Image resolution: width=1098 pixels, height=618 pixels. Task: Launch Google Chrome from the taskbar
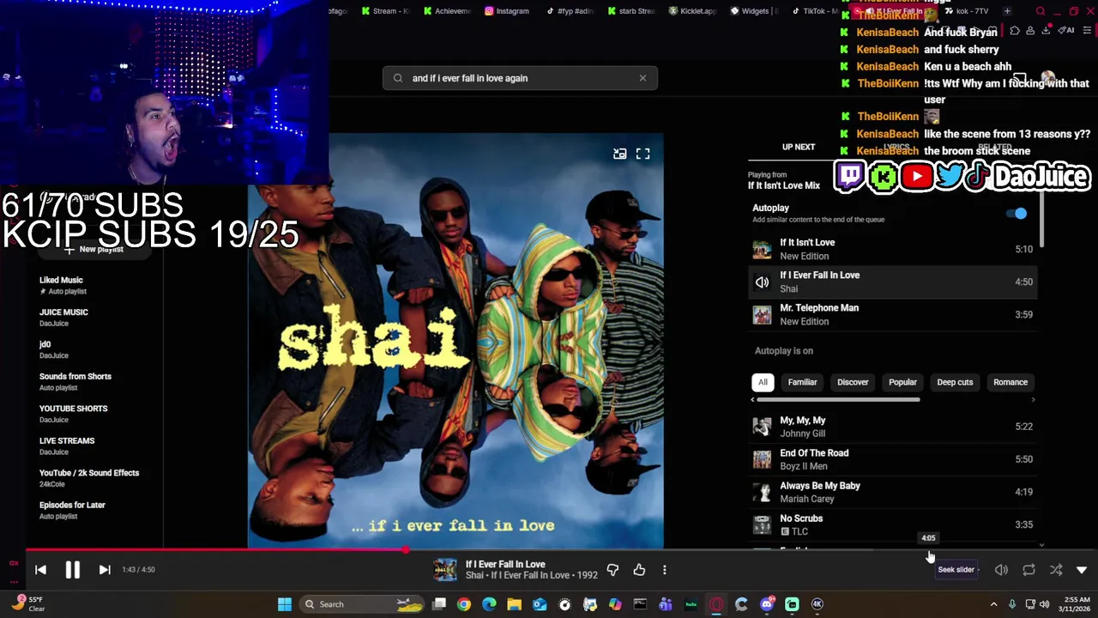pyautogui.click(x=464, y=604)
